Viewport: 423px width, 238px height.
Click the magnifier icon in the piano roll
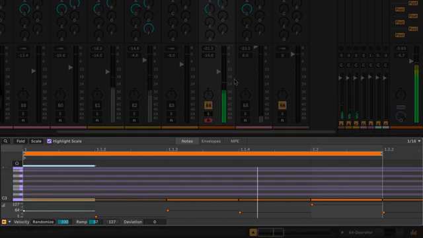click(x=5, y=141)
